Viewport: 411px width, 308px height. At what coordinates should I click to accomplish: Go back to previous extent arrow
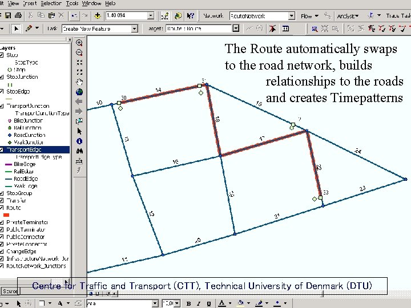(79, 102)
